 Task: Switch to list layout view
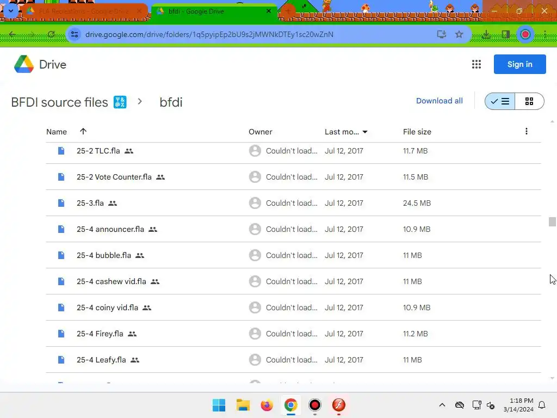tap(500, 101)
